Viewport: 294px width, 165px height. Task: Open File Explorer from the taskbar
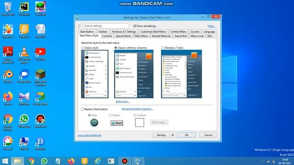[17, 161]
